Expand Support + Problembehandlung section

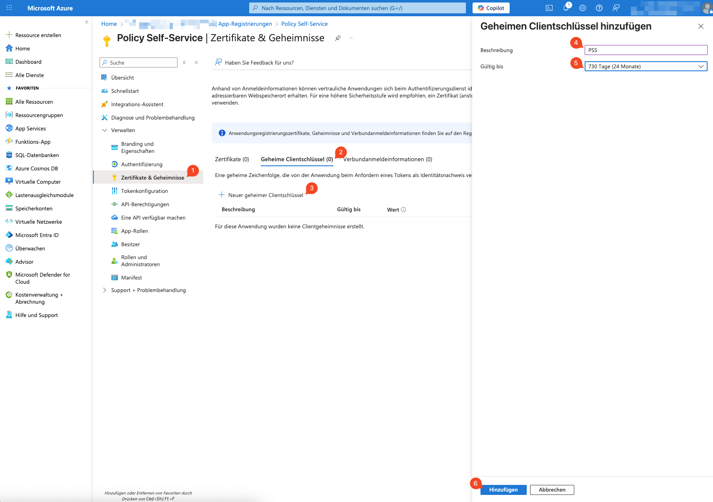point(105,290)
